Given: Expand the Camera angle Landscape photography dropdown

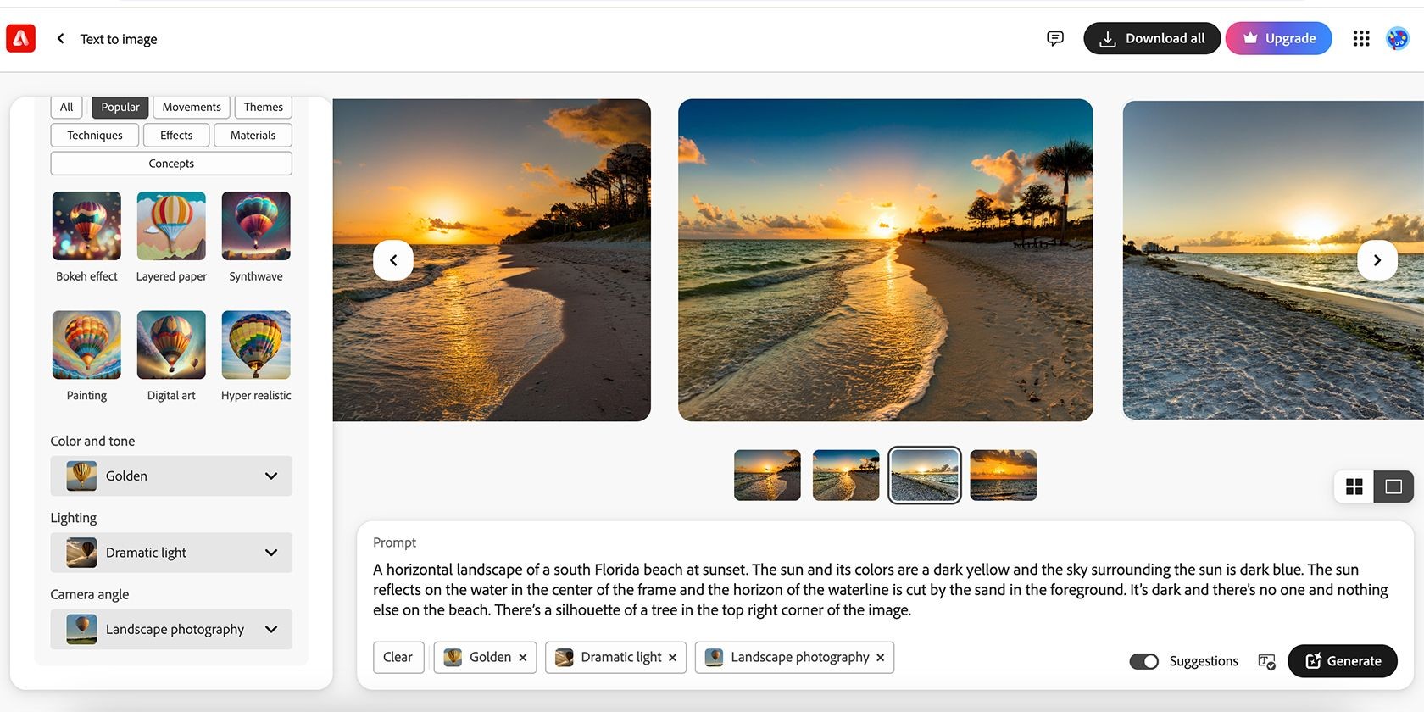Looking at the screenshot, I should tap(171, 629).
